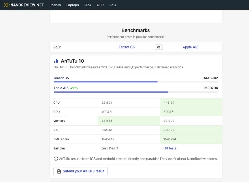Click the Benchmarks section heading
This screenshot has height=182, width=249.
coord(136,30)
